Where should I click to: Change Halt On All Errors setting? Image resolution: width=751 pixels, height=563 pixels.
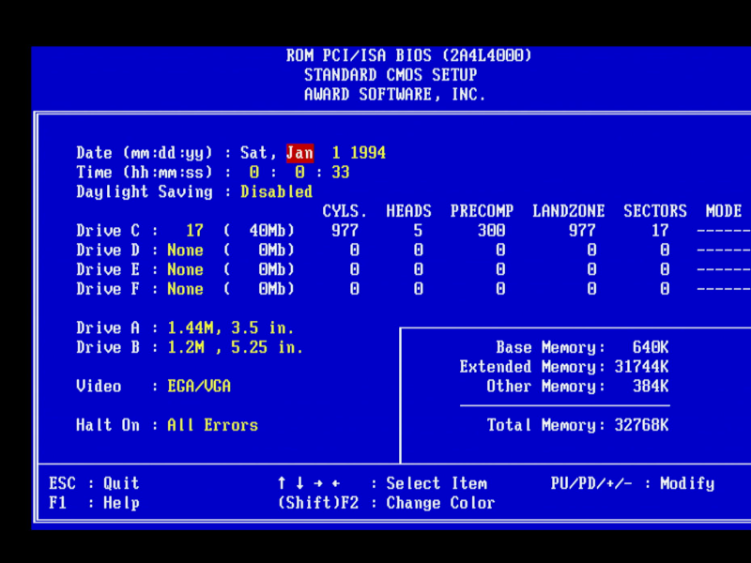(212, 425)
